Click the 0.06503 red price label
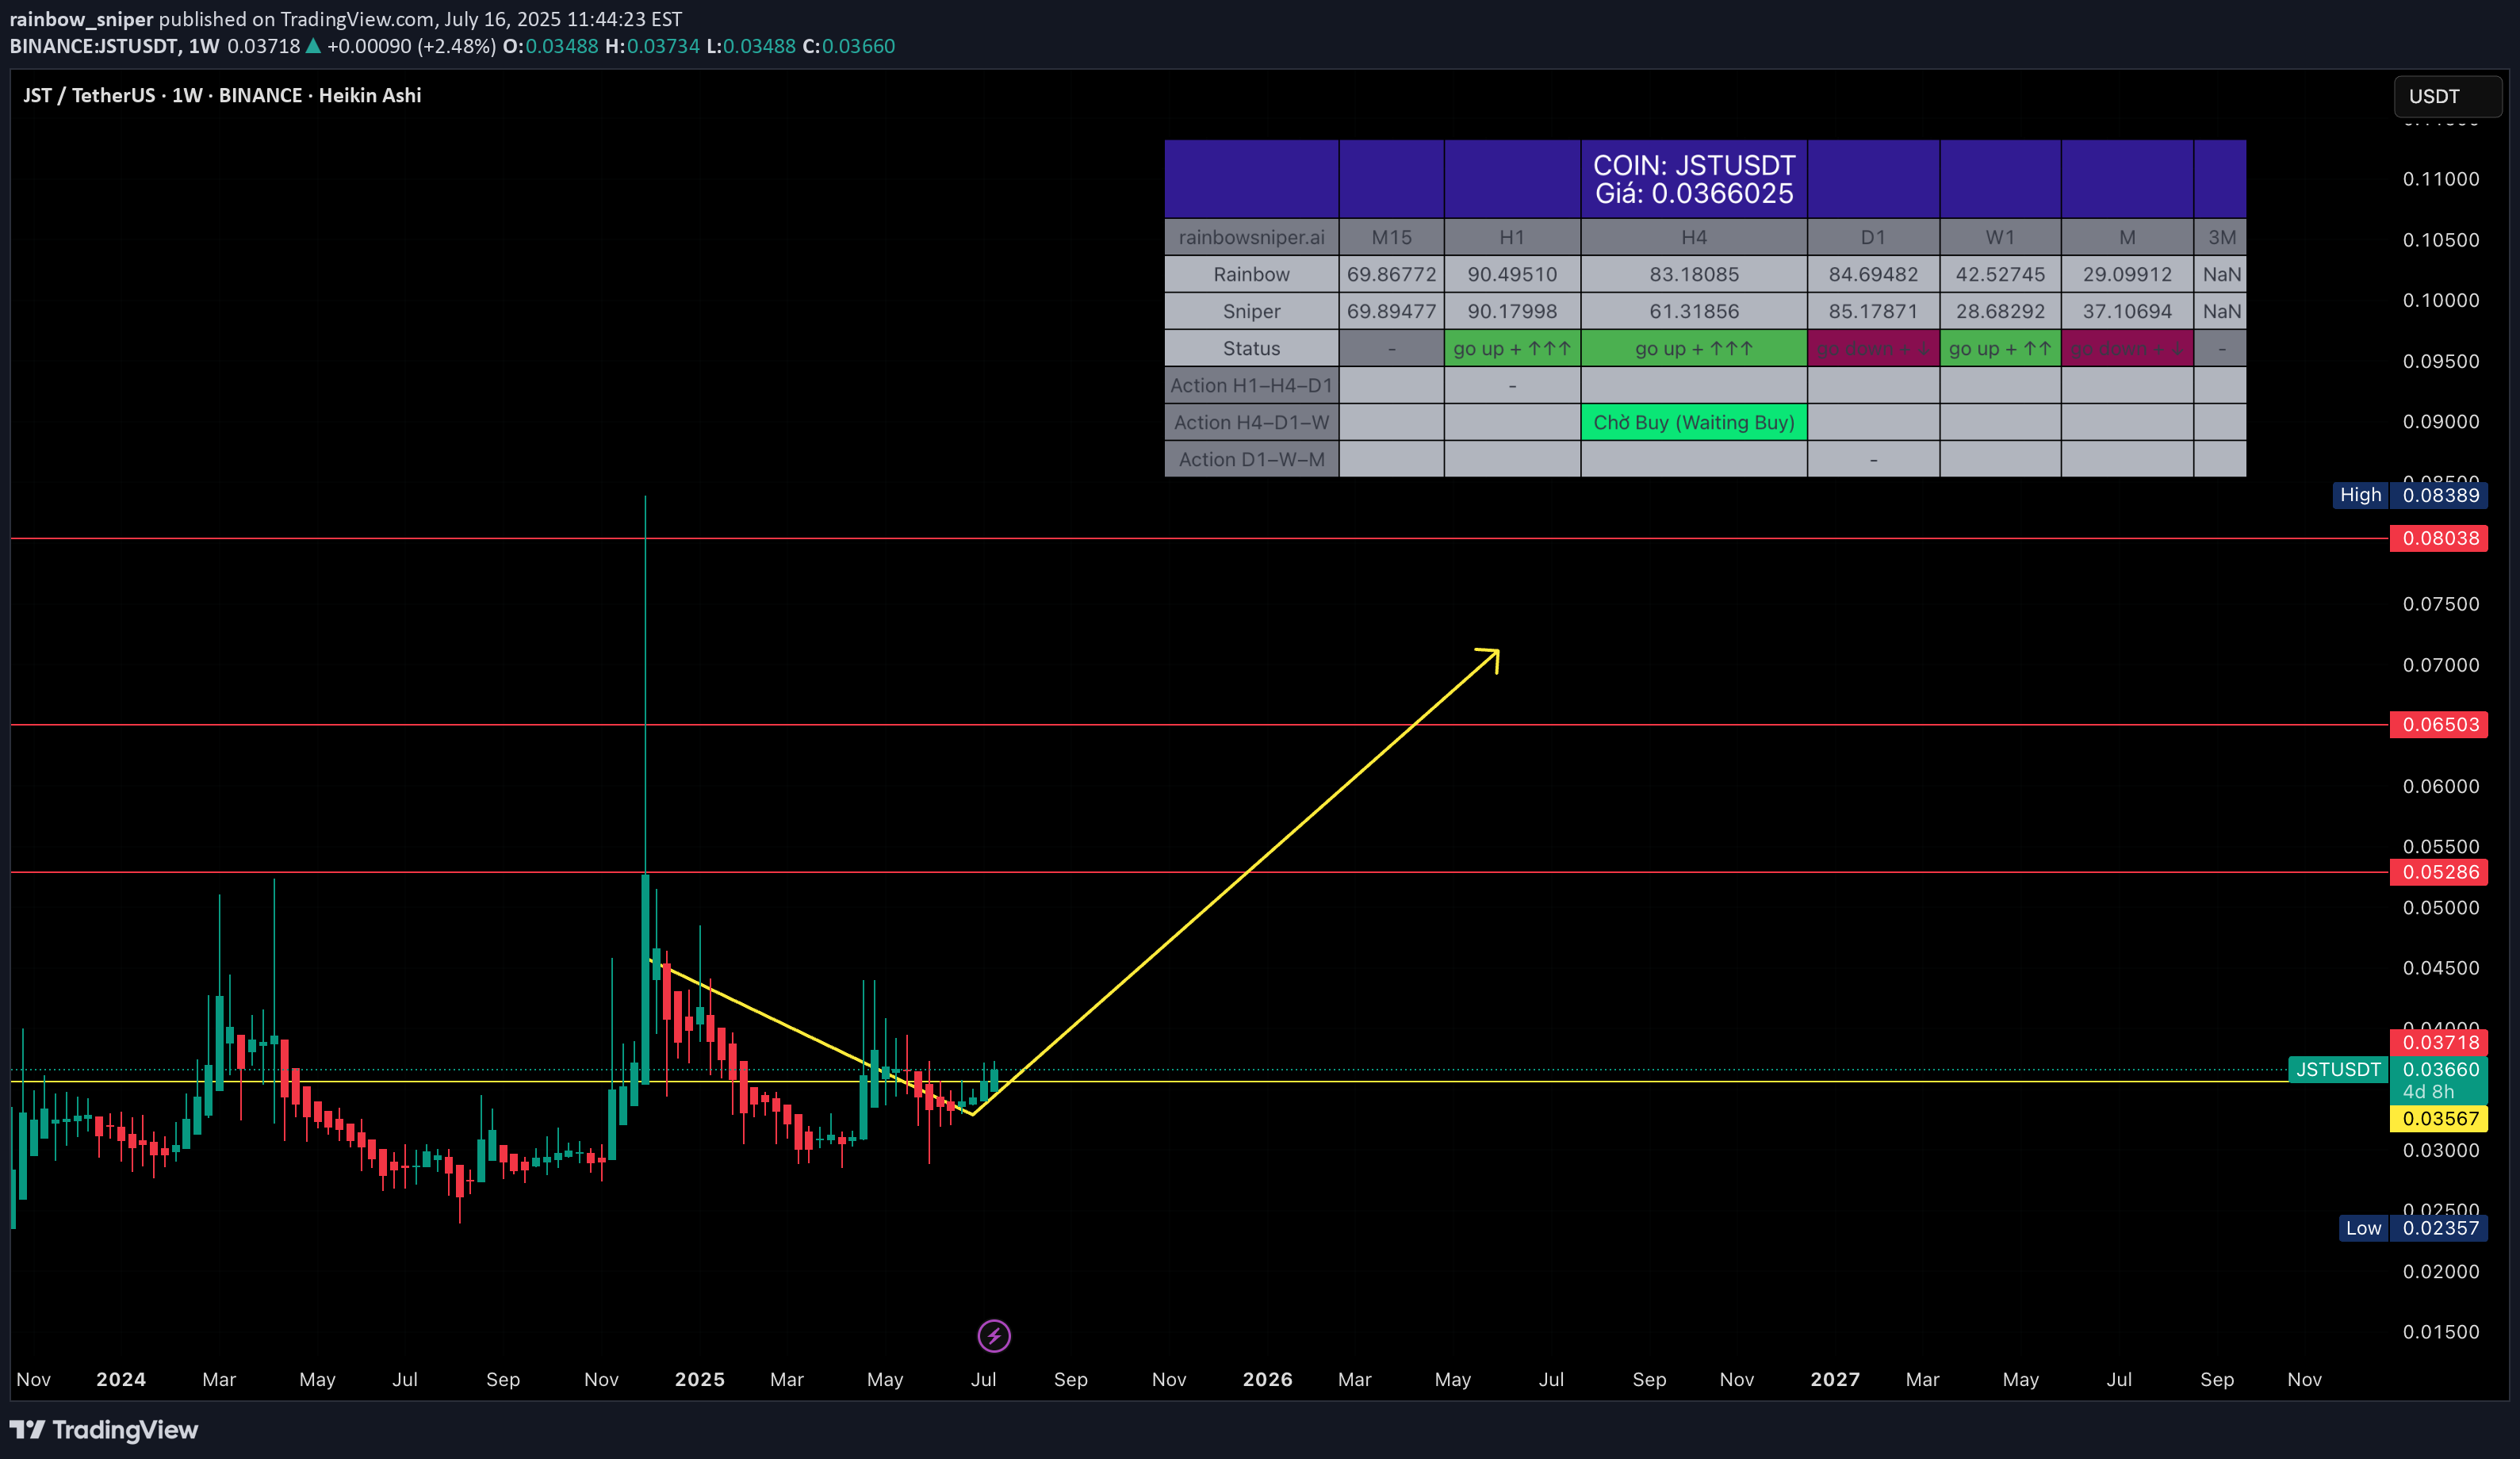The width and height of the screenshot is (2520, 1459). 2438,724
